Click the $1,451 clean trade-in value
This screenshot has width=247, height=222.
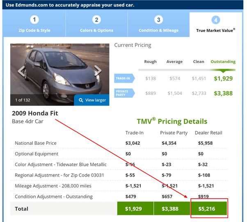pos(199,78)
